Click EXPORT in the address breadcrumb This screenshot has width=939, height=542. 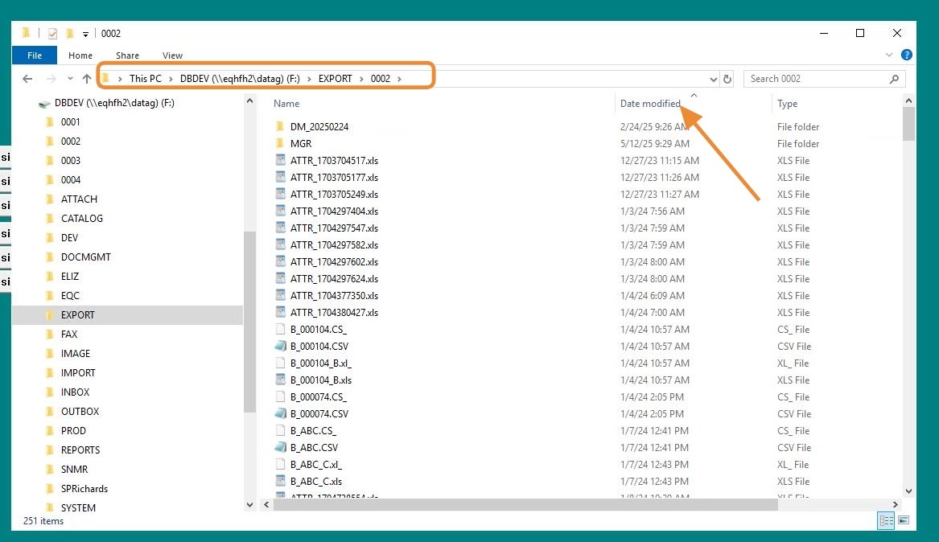[x=336, y=78]
